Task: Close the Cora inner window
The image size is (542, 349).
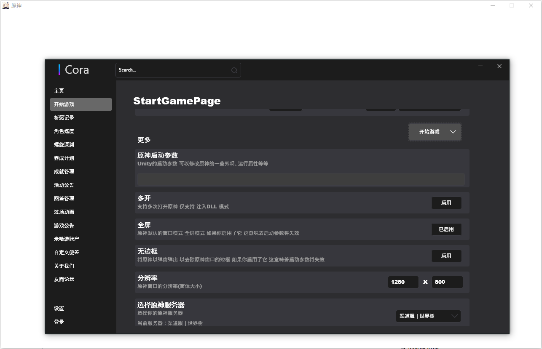Action: (499, 66)
